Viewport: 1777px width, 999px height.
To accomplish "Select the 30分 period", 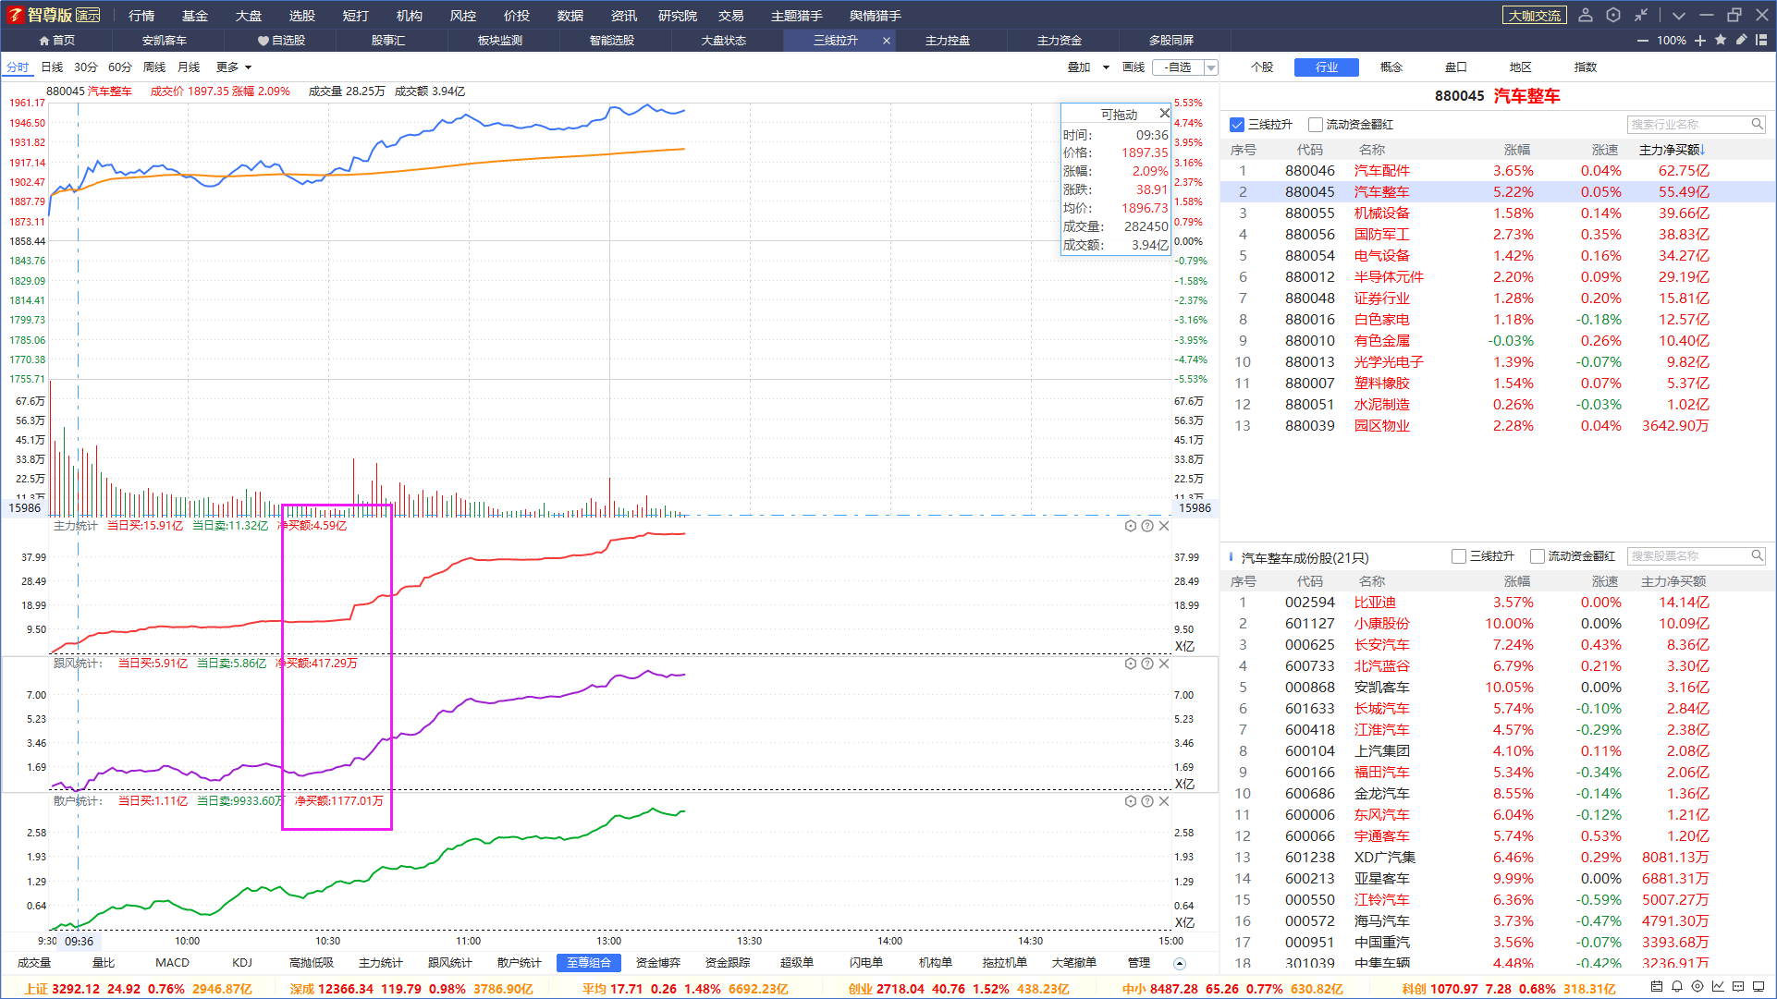I will [86, 67].
